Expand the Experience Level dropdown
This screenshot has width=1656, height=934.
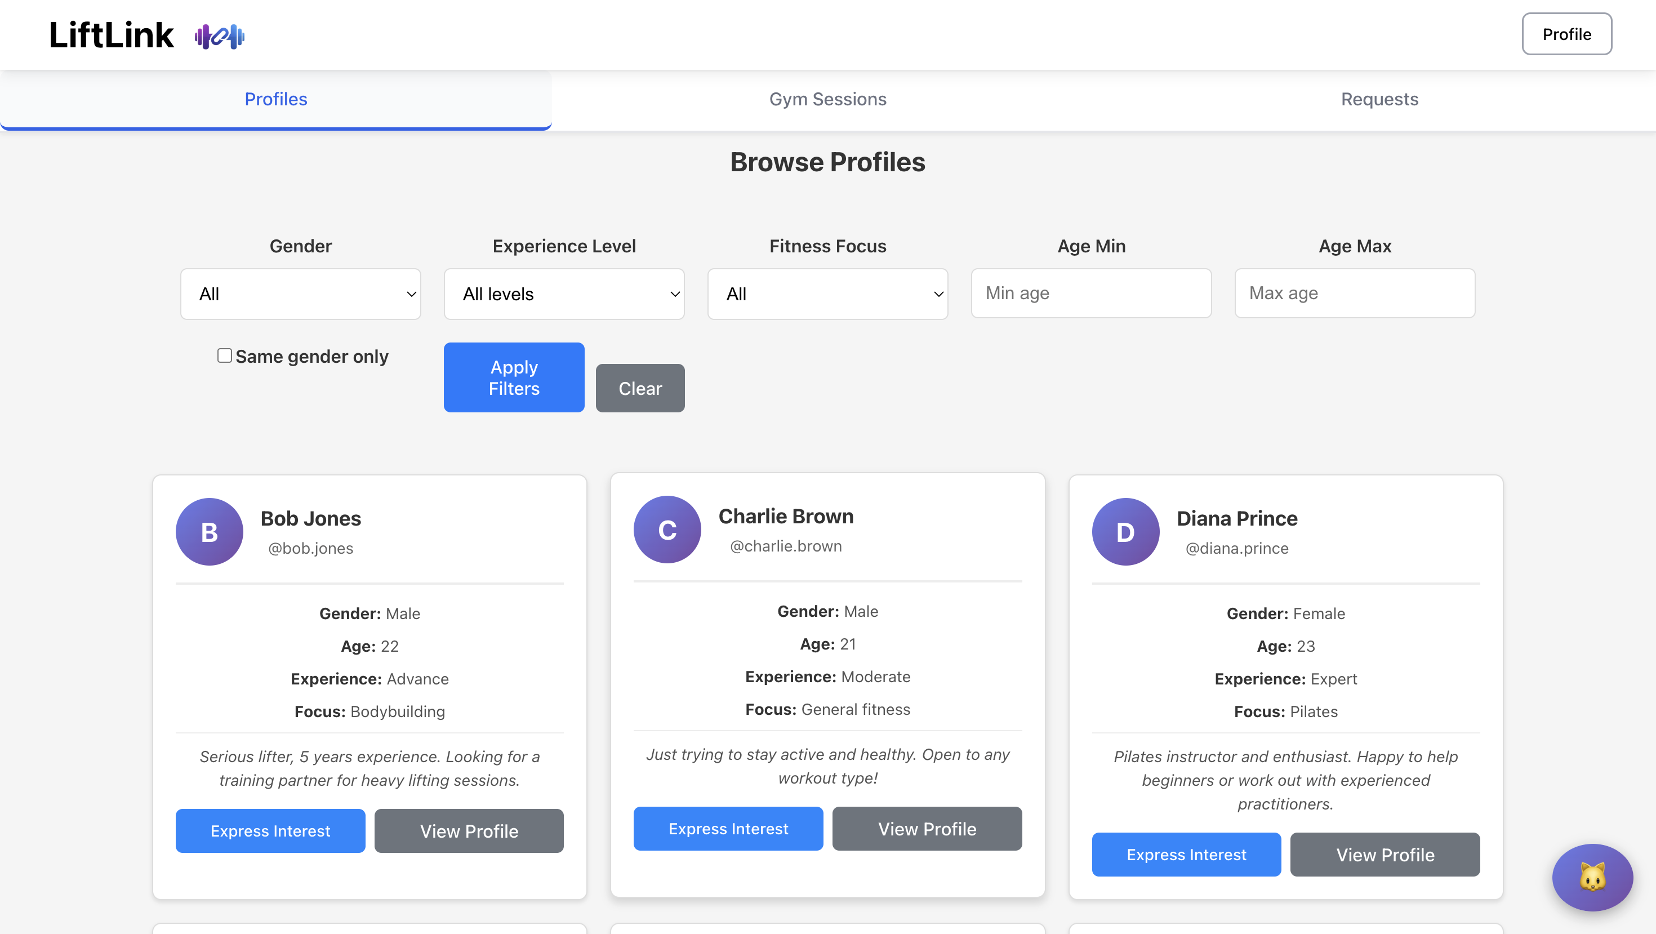564,293
